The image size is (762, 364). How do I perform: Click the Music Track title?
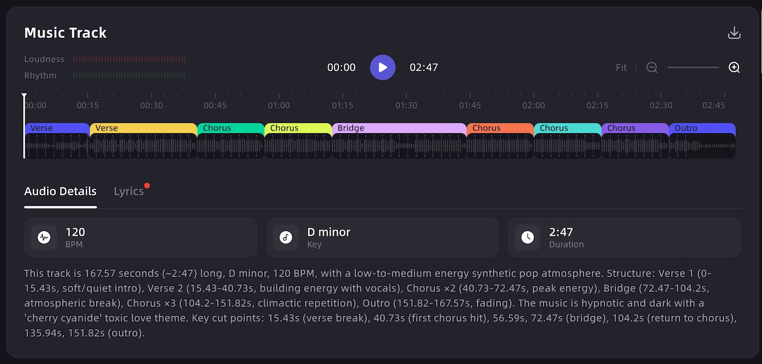(65, 33)
